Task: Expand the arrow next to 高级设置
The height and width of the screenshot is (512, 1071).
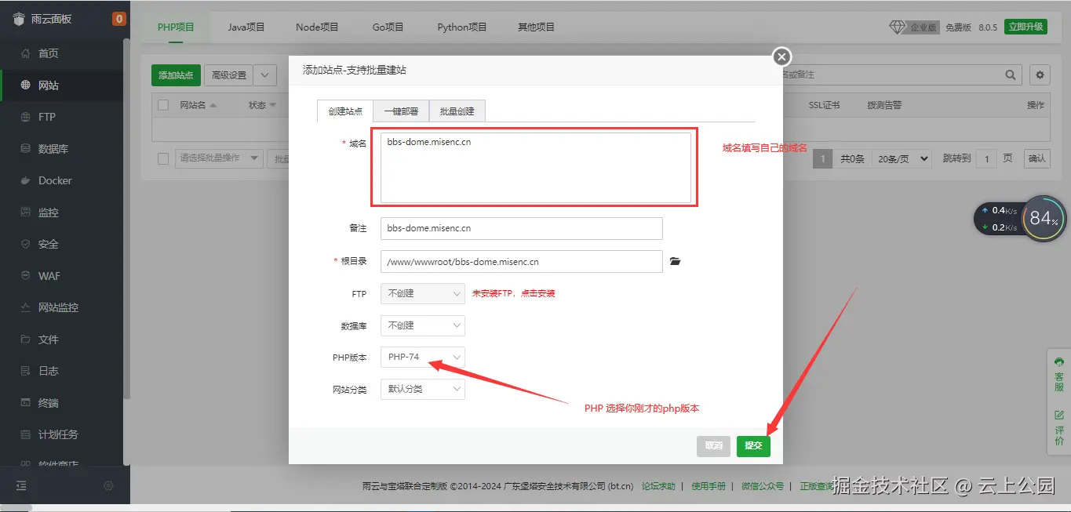Action: [x=265, y=75]
